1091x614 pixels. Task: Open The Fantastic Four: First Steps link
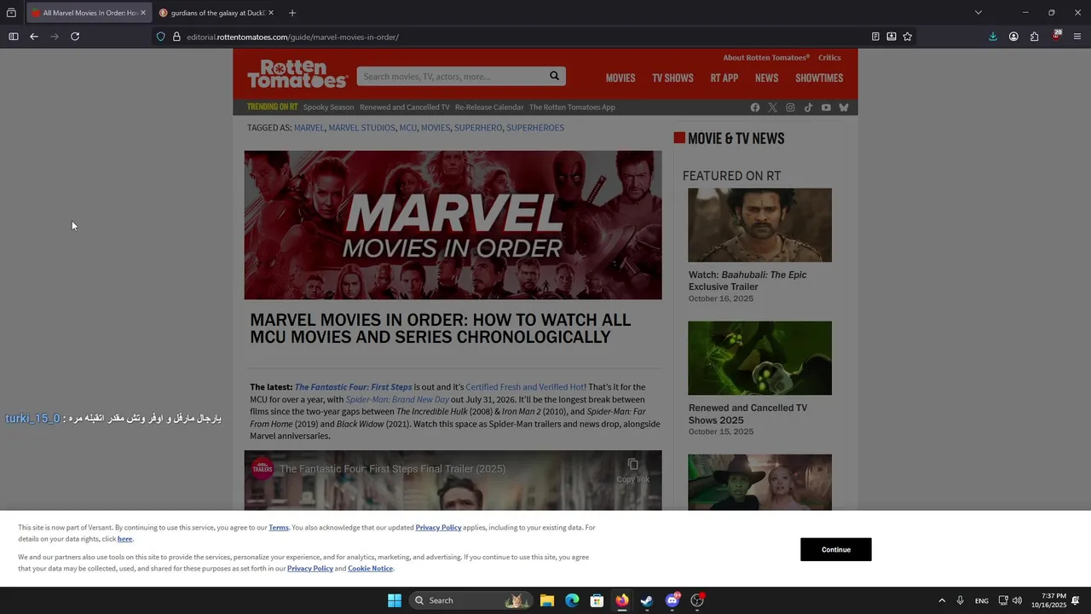(353, 387)
